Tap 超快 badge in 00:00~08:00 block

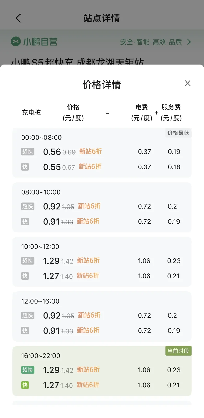click(x=28, y=152)
